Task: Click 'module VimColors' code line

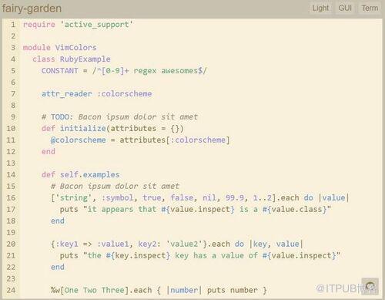Action: [x=59, y=48]
